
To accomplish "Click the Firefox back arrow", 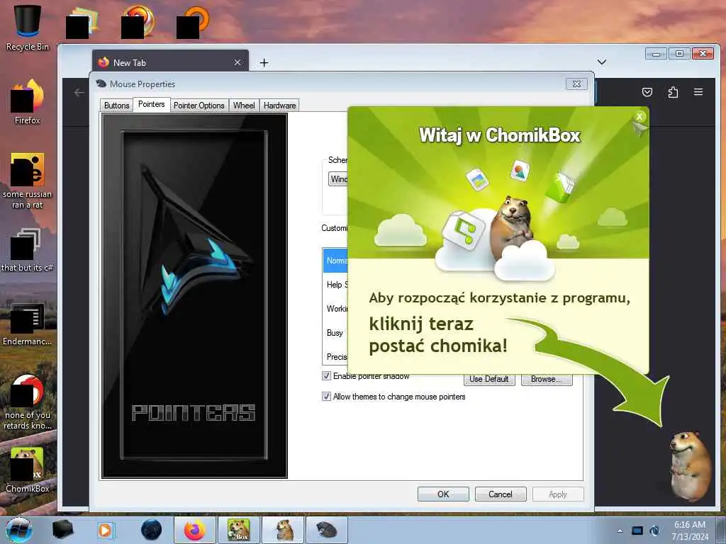I will (x=79, y=93).
